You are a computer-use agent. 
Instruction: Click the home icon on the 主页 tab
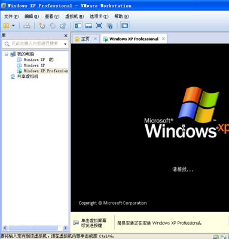click(x=77, y=39)
